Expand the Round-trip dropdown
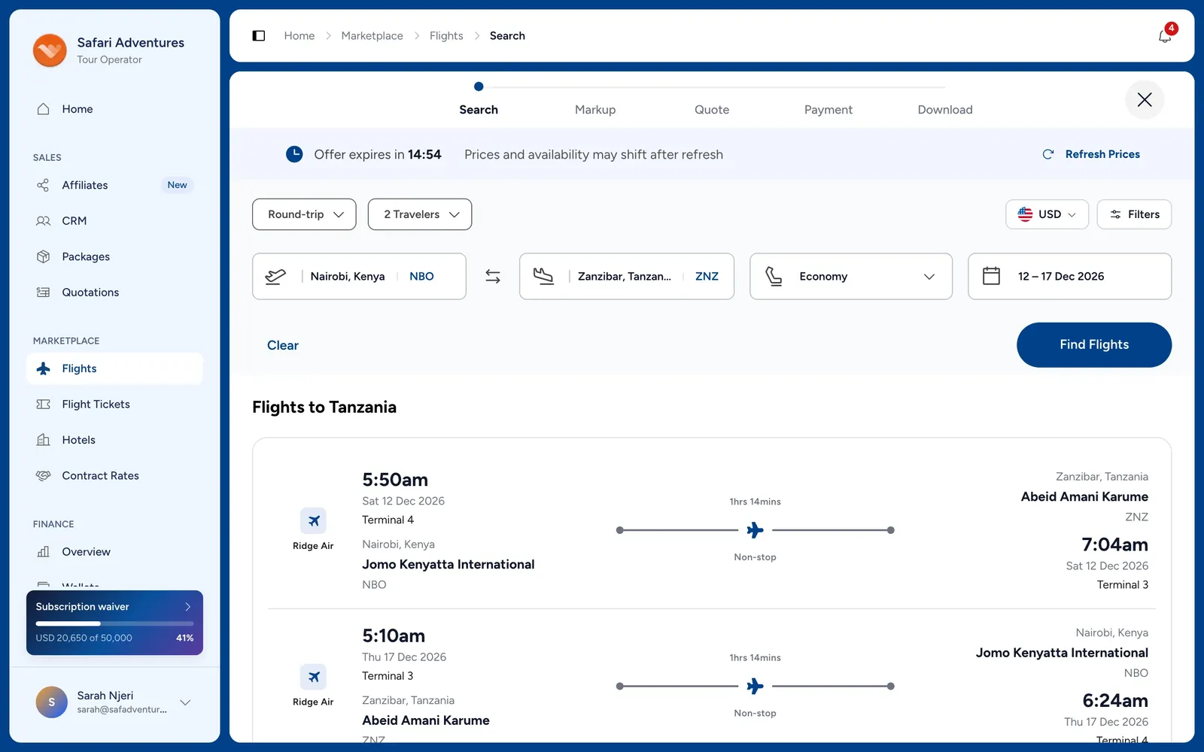The image size is (1204, 752). click(x=304, y=214)
